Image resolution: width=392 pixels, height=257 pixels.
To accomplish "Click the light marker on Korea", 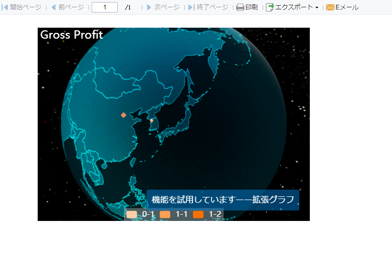I will 151,121.
